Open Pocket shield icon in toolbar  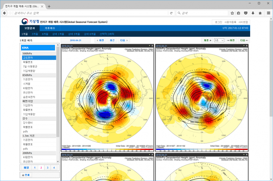pyautogui.click(x=246, y=13)
